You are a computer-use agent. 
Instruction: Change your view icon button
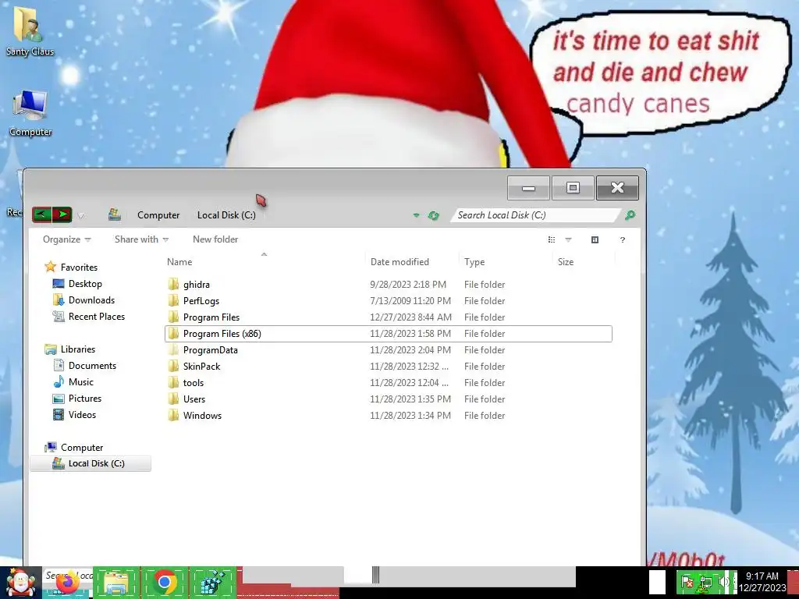(552, 239)
